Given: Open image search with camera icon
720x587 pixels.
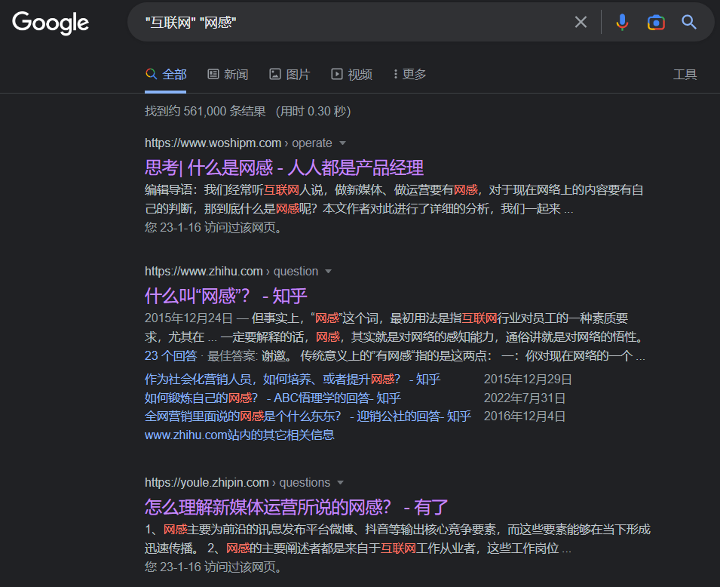Looking at the screenshot, I should pyautogui.click(x=656, y=22).
